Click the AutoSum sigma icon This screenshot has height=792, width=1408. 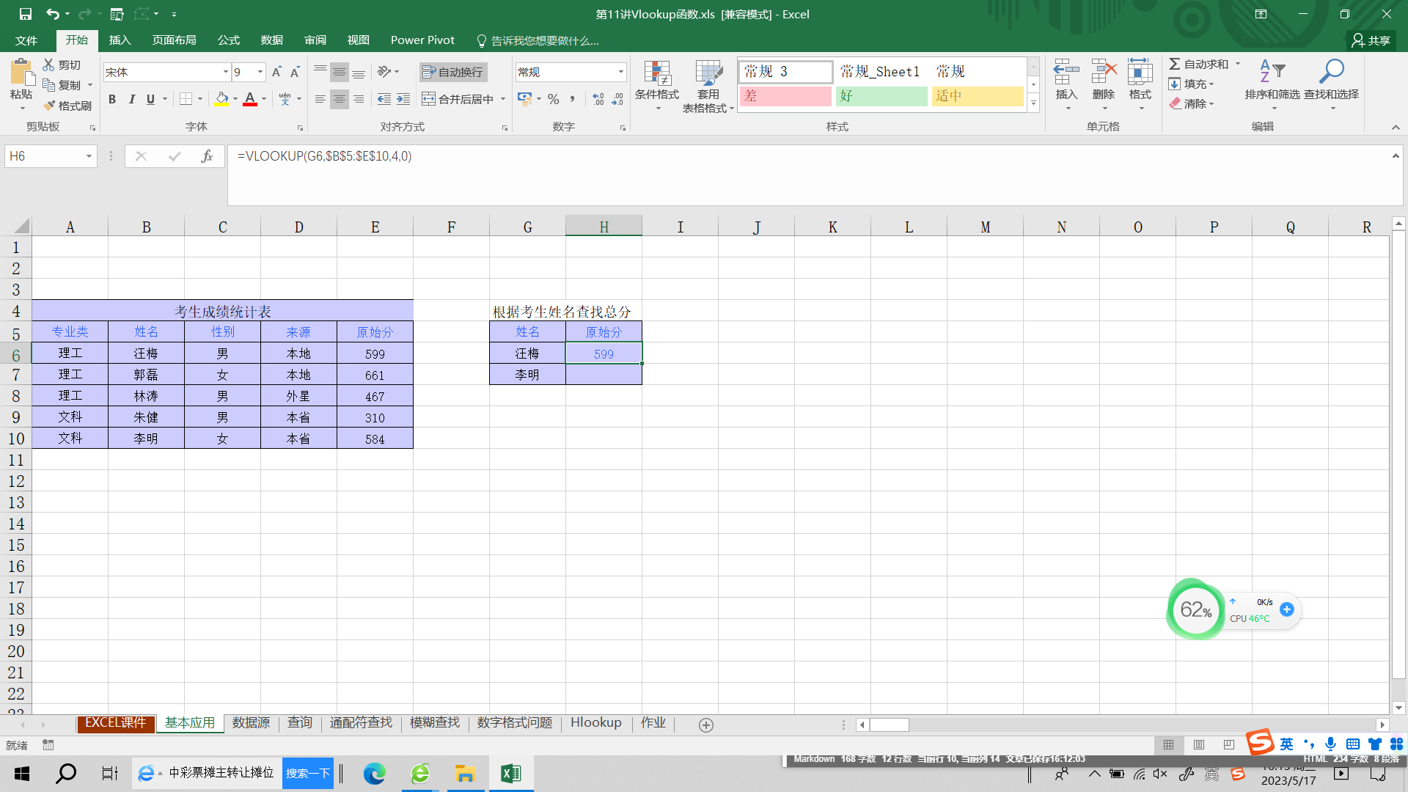click(x=1175, y=64)
